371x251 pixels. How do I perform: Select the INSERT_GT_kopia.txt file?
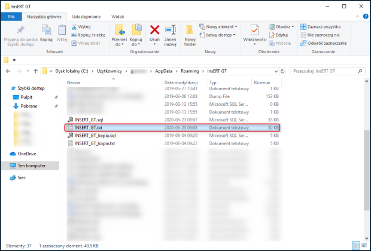(x=172, y=143)
